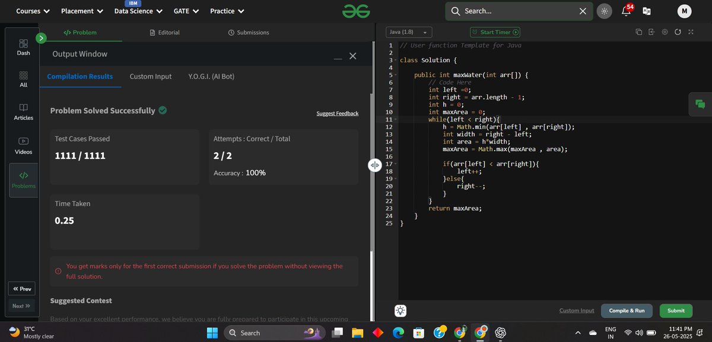
Task: Select the Y.O.G.I. (AI Bot) tab
Action: (x=211, y=76)
